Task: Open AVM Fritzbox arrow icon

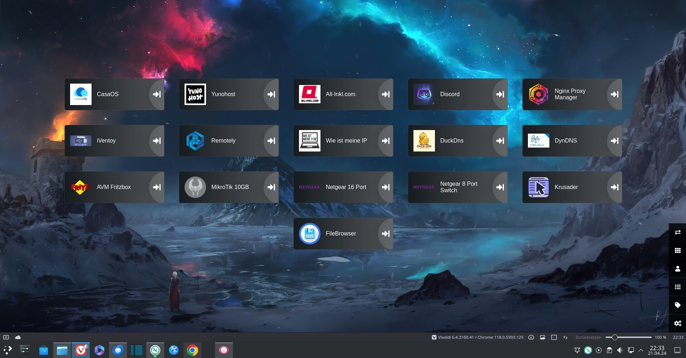Action: point(157,187)
